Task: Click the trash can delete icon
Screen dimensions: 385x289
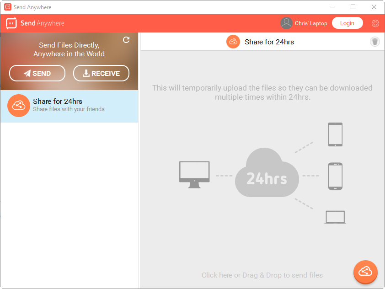Action: point(374,42)
